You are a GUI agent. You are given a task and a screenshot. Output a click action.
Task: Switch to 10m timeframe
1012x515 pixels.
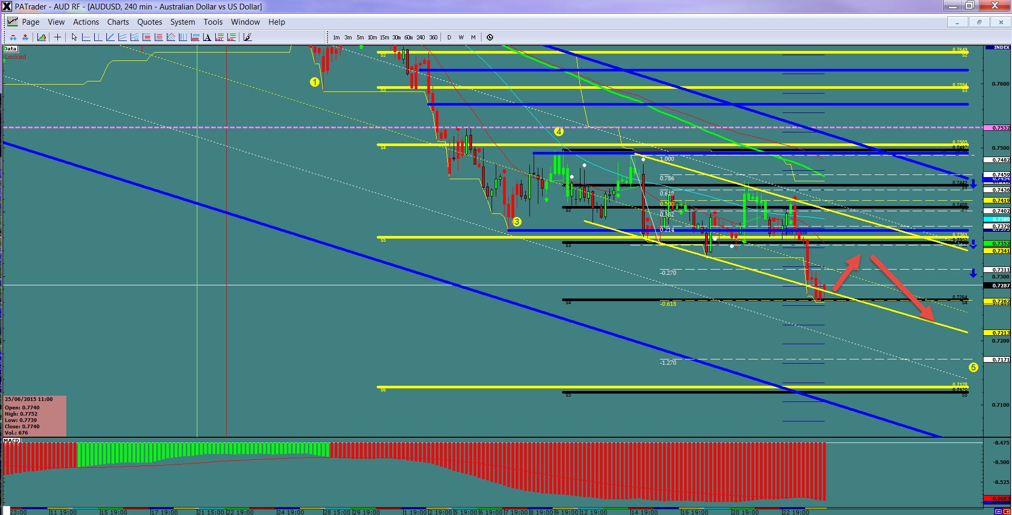[x=372, y=37]
